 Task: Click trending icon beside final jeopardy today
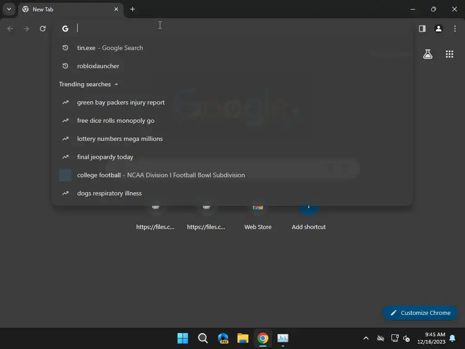[x=65, y=157]
